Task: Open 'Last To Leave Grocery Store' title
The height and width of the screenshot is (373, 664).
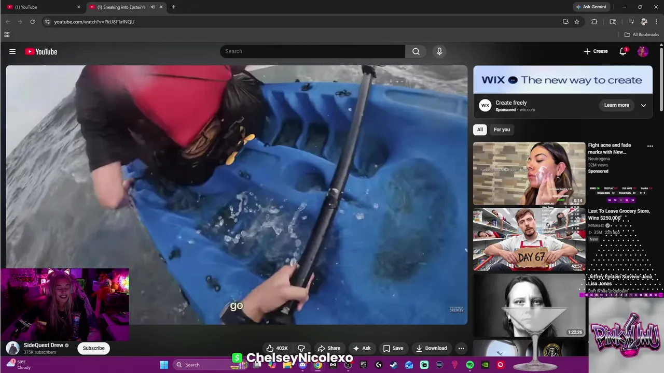Action: [619, 214]
